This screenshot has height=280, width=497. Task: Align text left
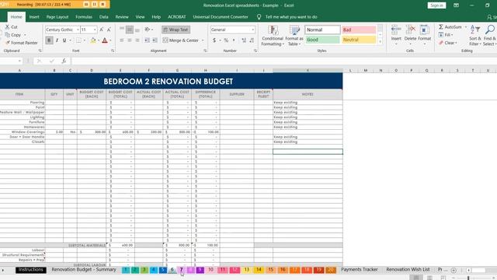[122, 40]
